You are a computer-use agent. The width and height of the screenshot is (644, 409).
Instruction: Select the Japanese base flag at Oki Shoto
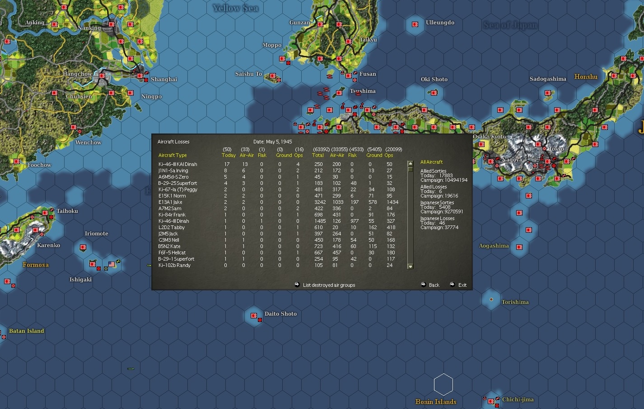(x=434, y=92)
